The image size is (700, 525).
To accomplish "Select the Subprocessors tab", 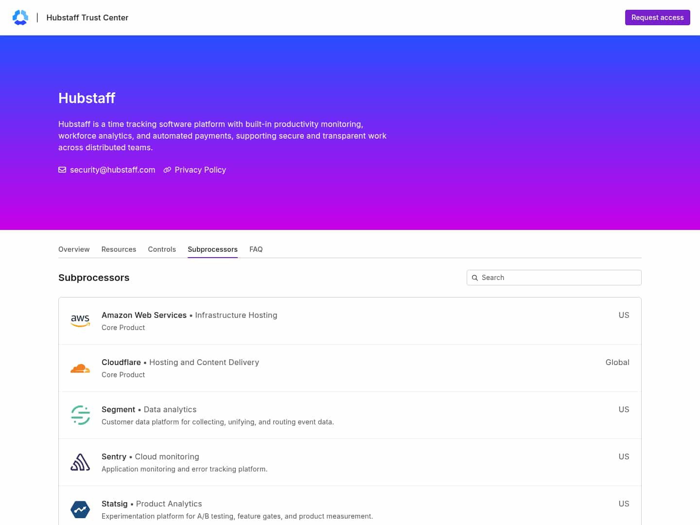I will [212, 249].
